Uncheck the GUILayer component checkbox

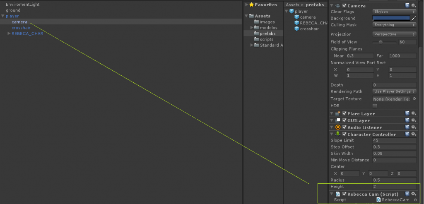coord(344,120)
